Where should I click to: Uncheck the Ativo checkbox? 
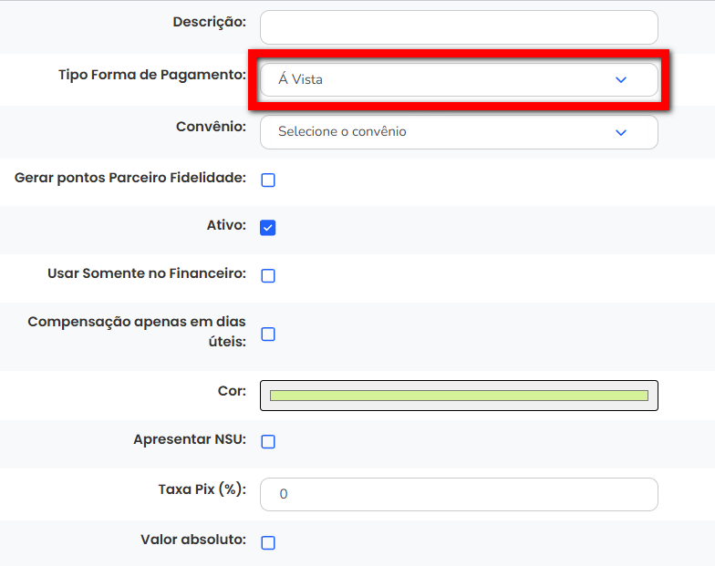268,228
